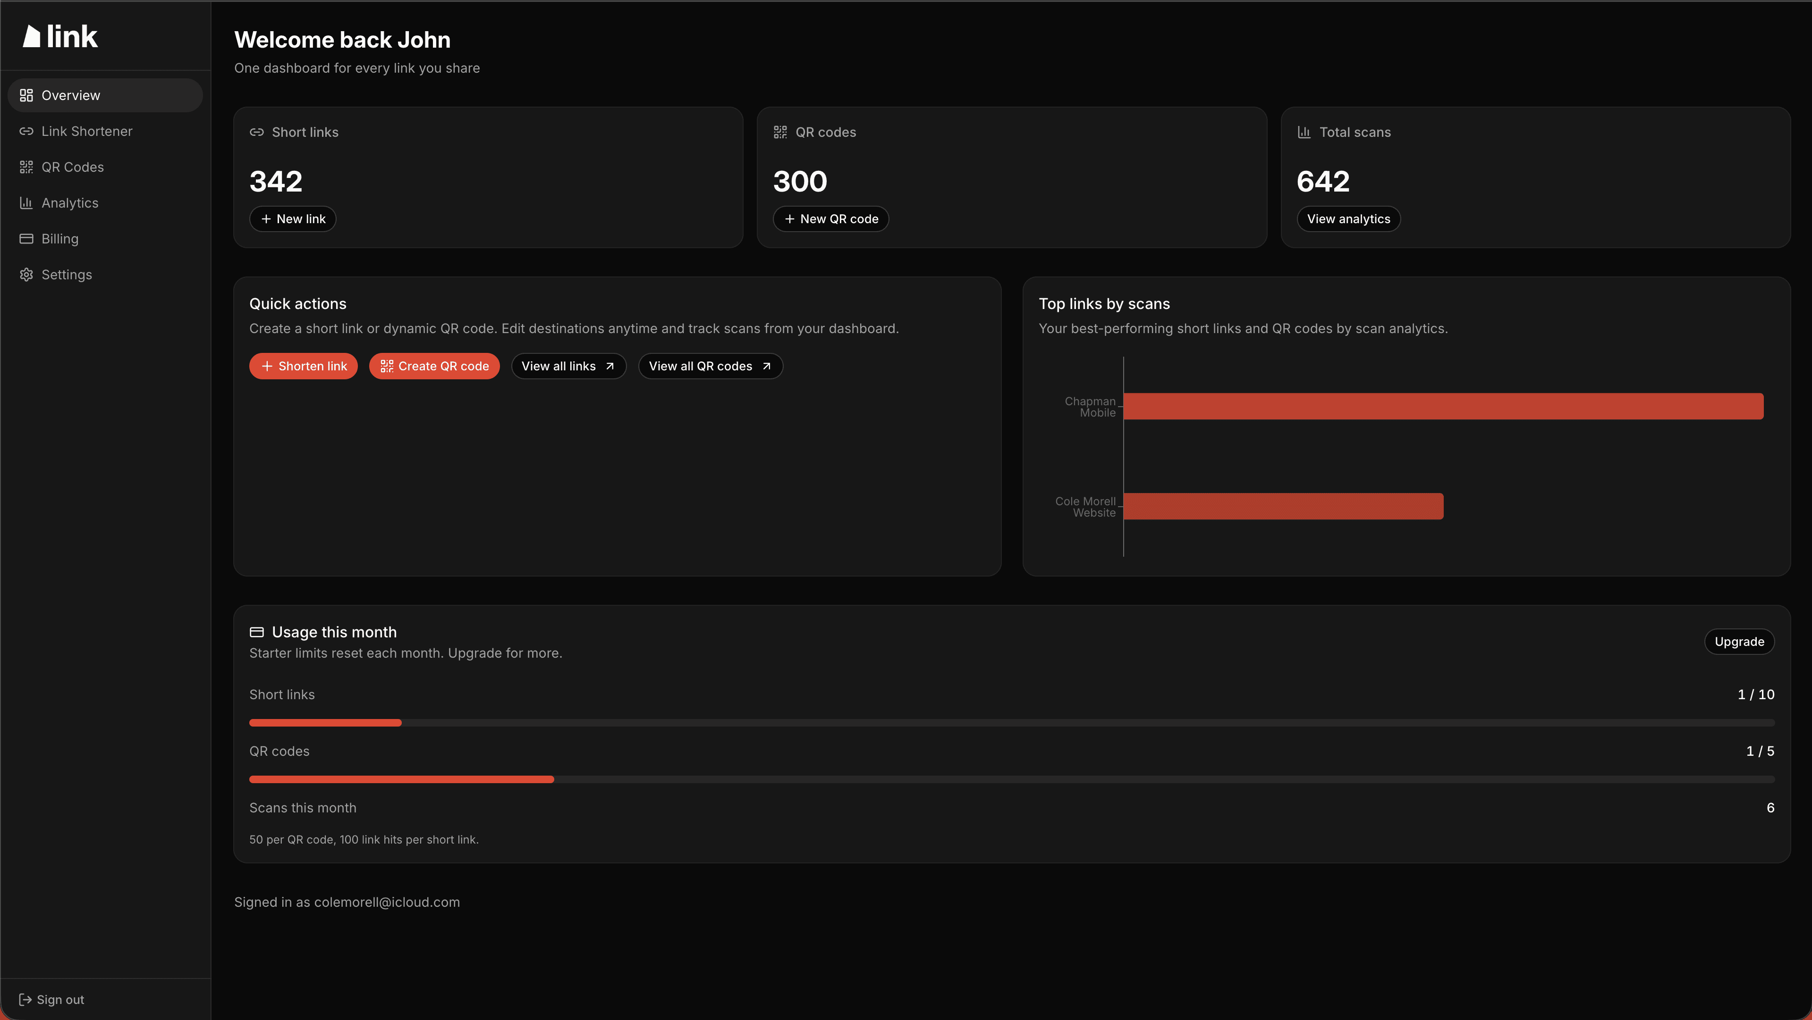The image size is (1812, 1020).
Task: Create a new link with New link button
Action: coord(293,218)
